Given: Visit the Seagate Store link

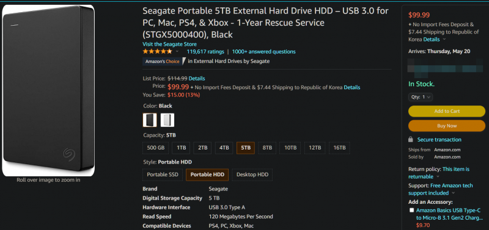Looking at the screenshot, I should (170, 44).
